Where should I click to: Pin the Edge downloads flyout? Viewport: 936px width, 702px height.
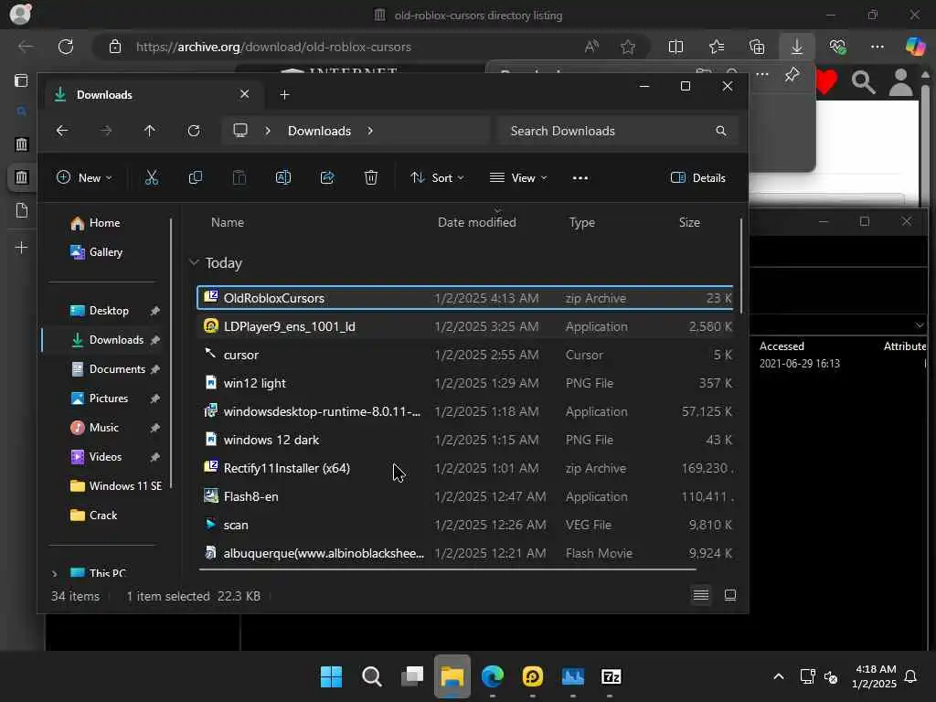(x=792, y=75)
